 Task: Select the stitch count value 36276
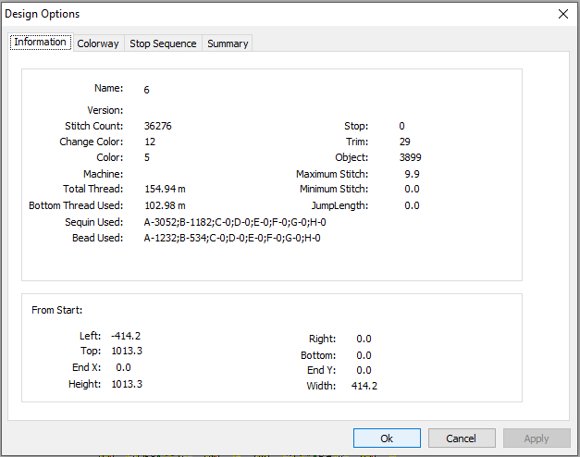[158, 126]
